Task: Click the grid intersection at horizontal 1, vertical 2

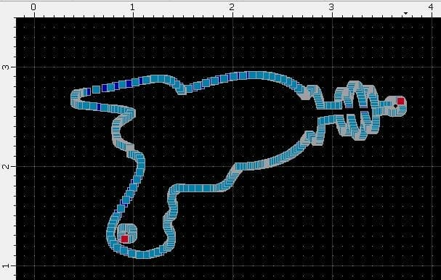Action: point(134,166)
